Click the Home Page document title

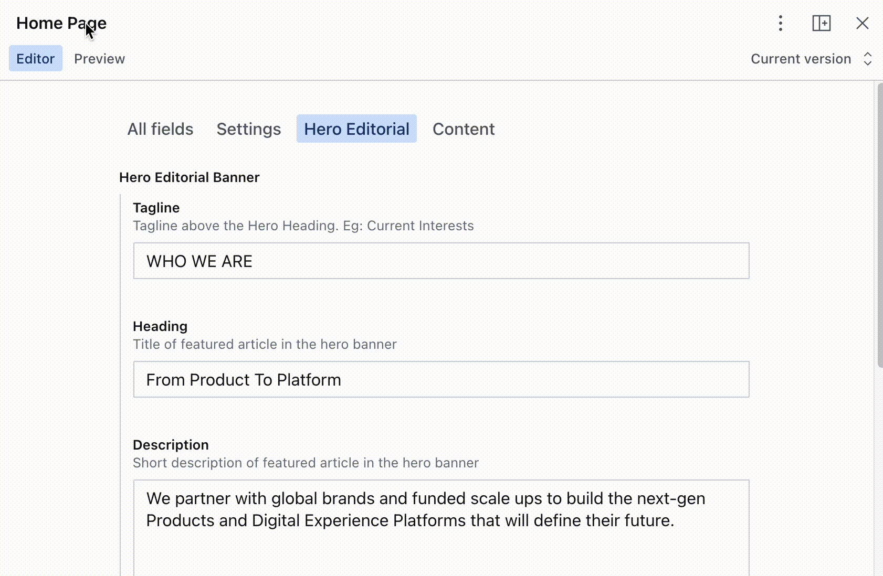tap(61, 23)
